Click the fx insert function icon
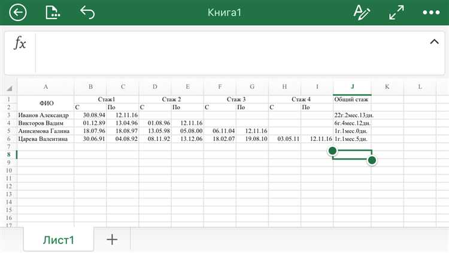449x253 pixels. coord(20,43)
